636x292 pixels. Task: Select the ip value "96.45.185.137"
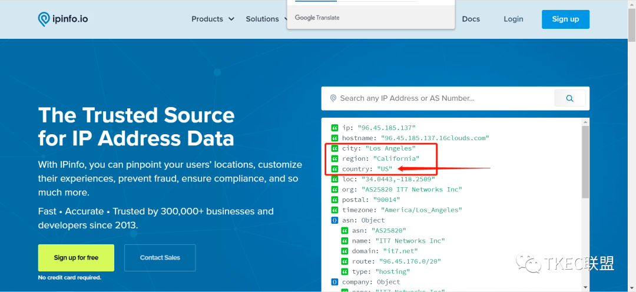[x=386, y=128]
